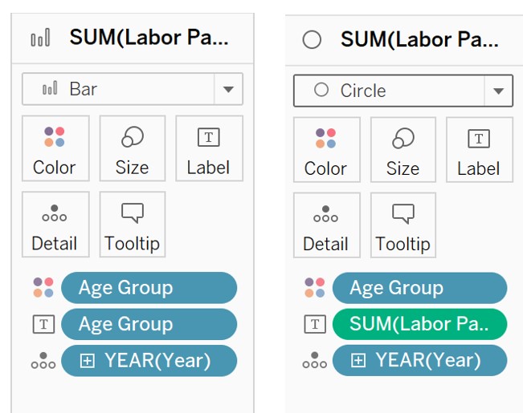Viewport: 523px width, 413px height.
Task: Expand the YEAR(Year) pill in the Circle panel
Action: [x=358, y=361]
